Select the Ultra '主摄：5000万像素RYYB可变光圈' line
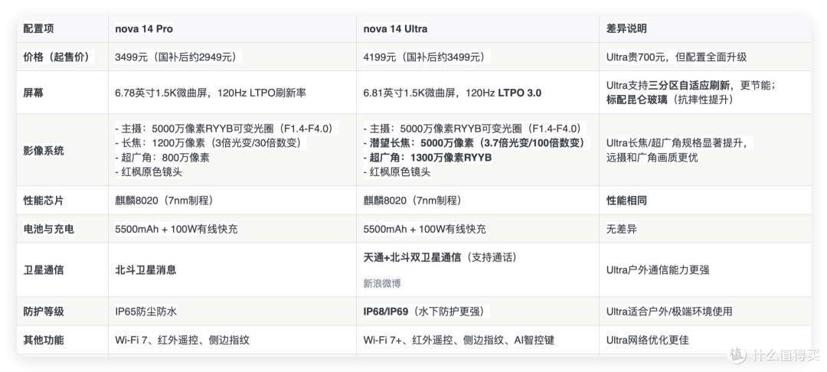This screenshot has height=372, width=827. (476, 129)
